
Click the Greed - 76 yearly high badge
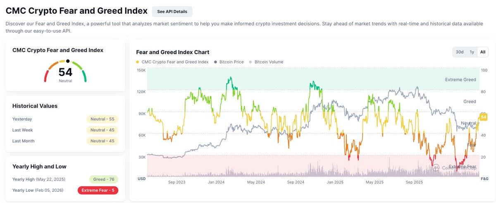[104, 179]
